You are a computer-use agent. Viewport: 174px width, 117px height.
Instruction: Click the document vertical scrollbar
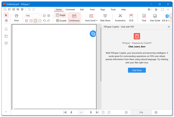click(101, 54)
